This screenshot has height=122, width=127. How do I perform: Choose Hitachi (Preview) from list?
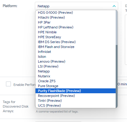tap(76, 17)
